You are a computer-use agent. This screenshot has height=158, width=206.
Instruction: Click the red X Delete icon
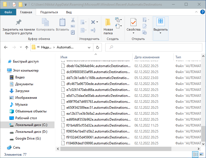coord(93,22)
